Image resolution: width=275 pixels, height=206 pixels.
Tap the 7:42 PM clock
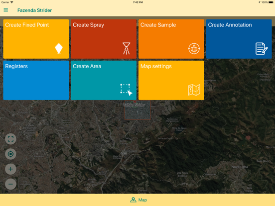tap(138, 2)
